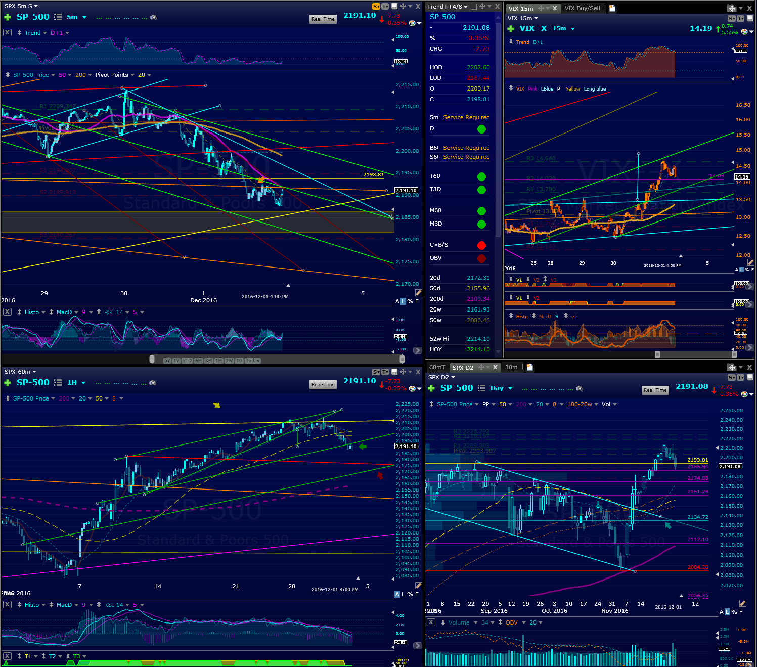Add a symbol to the VIX 15m chart
Screen dimensions: 757x667
pyautogui.click(x=511, y=29)
